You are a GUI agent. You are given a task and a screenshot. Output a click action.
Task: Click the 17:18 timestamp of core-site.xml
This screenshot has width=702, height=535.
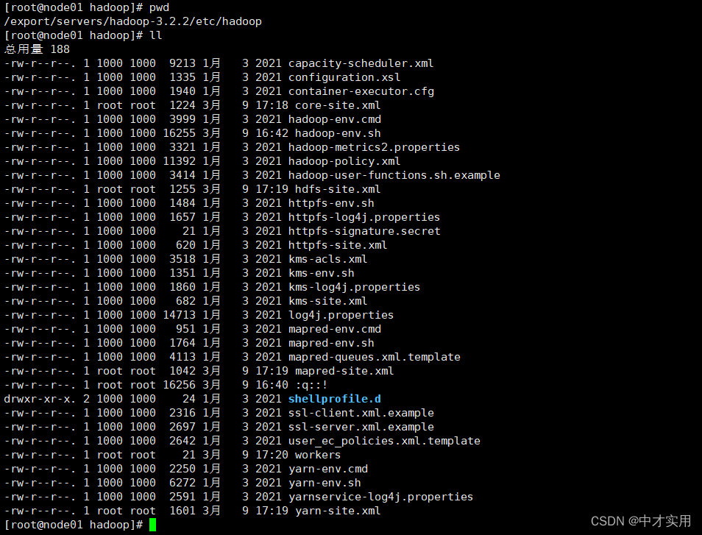[x=272, y=105]
